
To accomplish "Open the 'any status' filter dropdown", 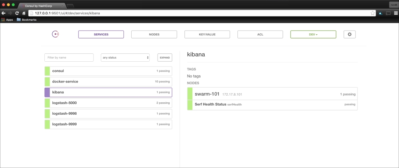I will (125, 58).
